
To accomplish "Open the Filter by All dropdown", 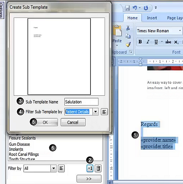I will tap(54, 168).
